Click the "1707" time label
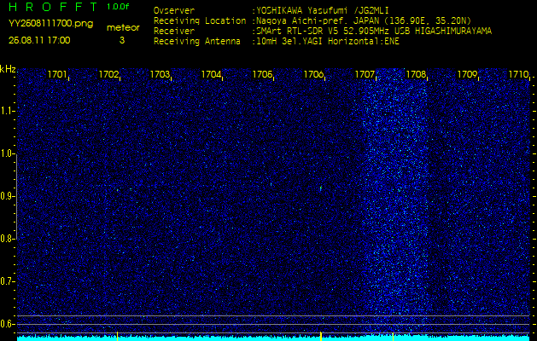Viewport: 537px width, 341px height. (x=365, y=74)
